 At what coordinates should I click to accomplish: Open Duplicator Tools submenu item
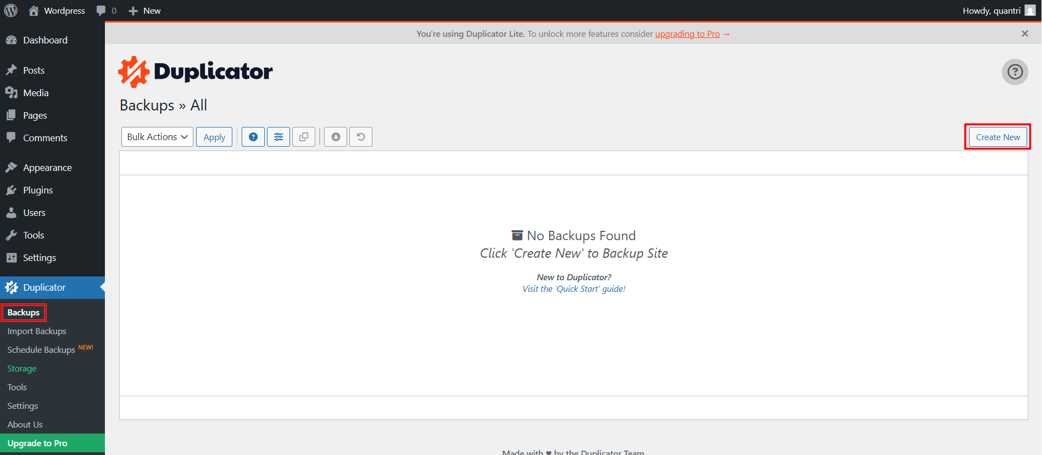tap(17, 387)
